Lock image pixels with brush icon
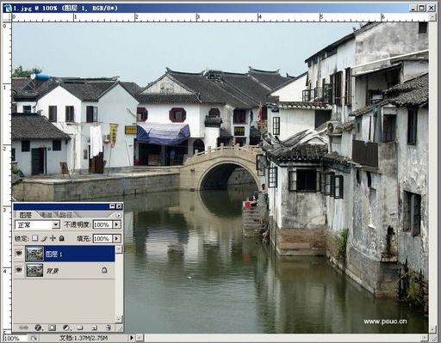The width and height of the screenshot is (441, 343). click(44, 238)
